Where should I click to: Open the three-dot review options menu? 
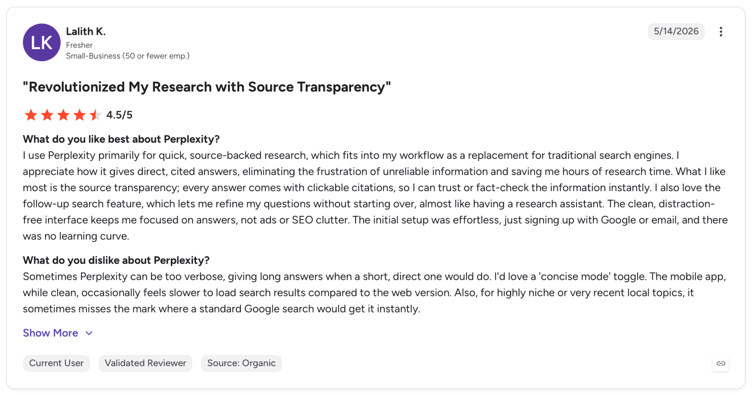pyautogui.click(x=721, y=32)
